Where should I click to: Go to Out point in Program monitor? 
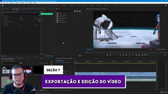pyautogui.click(x=132, y=55)
